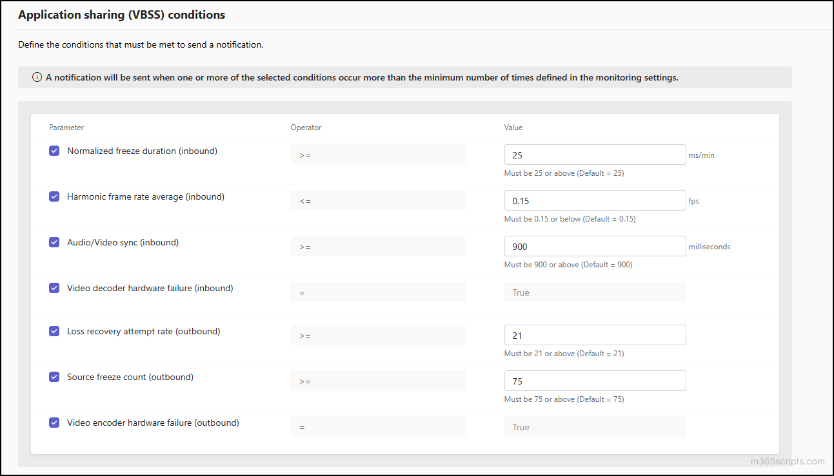Click operator field for Audio/Video sync

click(x=377, y=247)
